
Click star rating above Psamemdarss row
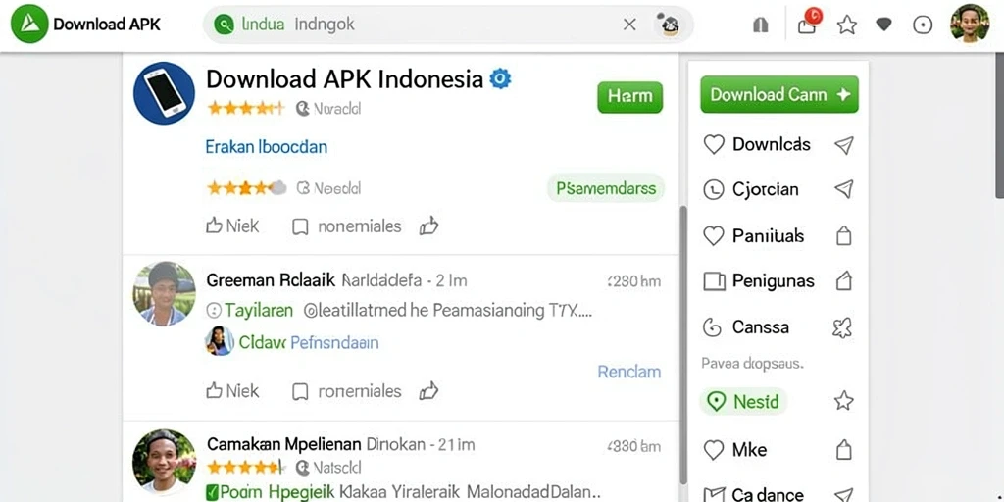(246, 187)
